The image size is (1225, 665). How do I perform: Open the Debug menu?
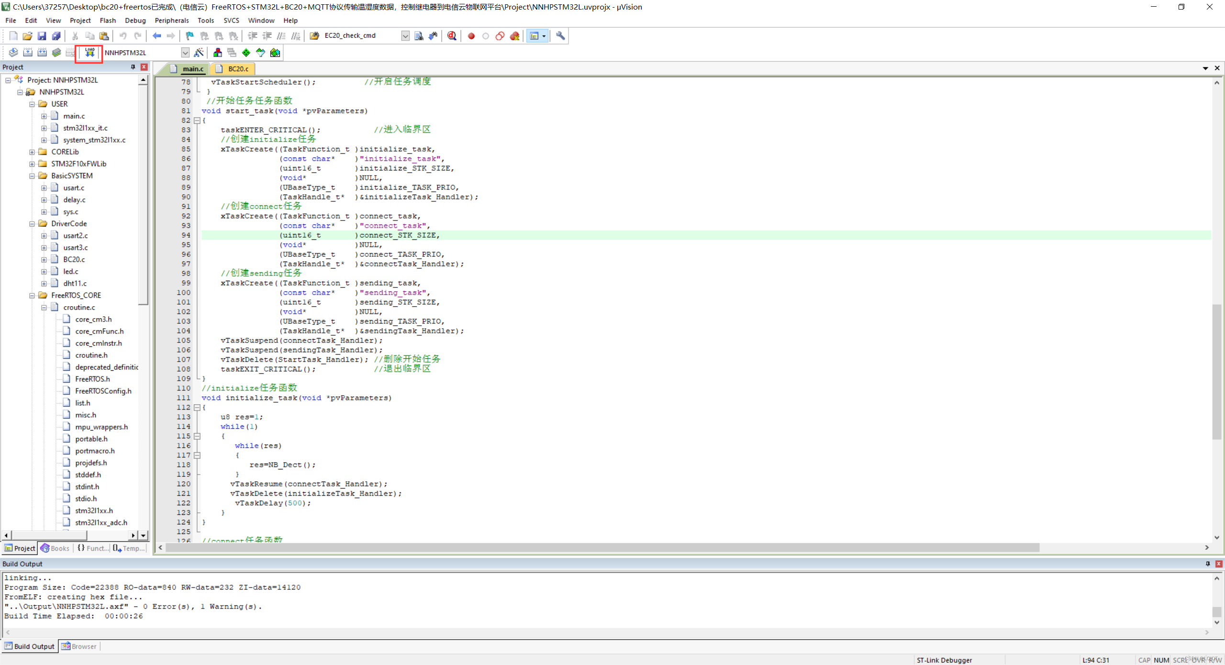coord(135,21)
